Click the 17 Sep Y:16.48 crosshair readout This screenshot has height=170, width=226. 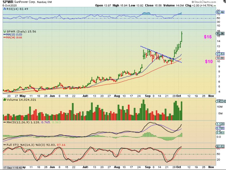(x=13, y=168)
